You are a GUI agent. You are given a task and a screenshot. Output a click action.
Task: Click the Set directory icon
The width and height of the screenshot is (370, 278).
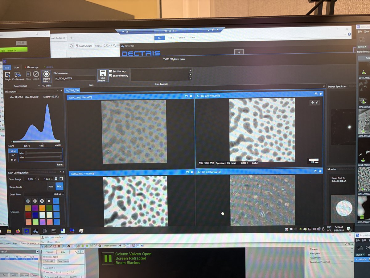110,71
